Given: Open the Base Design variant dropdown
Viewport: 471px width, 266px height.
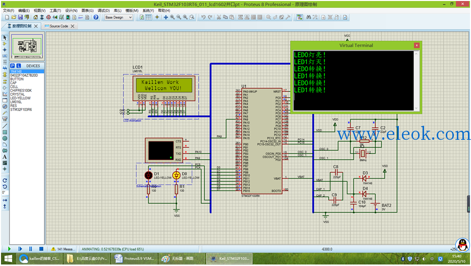Looking at the screenshot, I should pyautogui.click(x=119, y=18).
